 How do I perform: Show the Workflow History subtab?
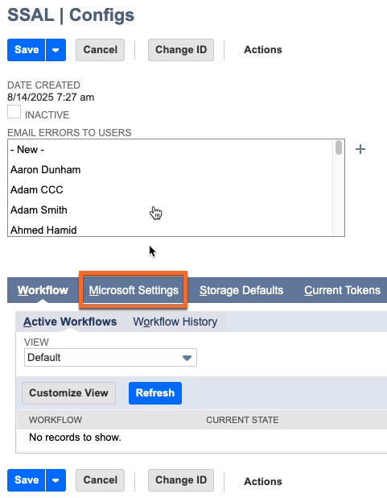175,322
